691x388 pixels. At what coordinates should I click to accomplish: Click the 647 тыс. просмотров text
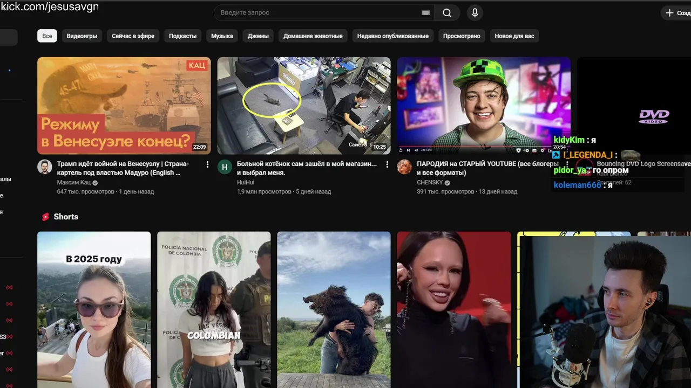85,192
